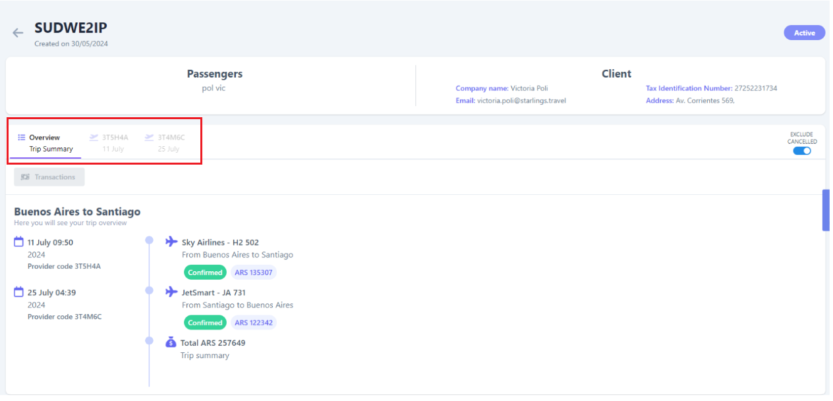Screen dimensions: 833x401
Task: Click the plane icon for JetSmart flight
Action: 172,292
